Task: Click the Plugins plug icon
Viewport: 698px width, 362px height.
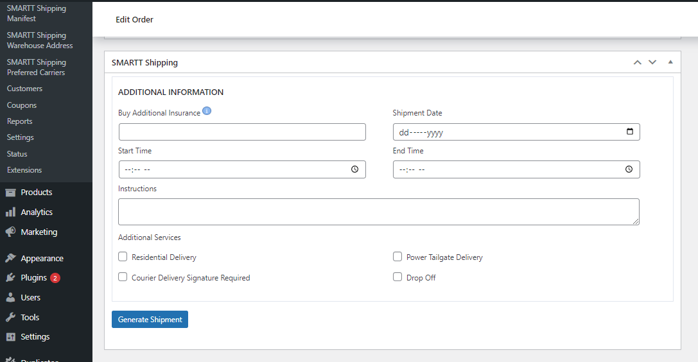Action: (10, 278)
